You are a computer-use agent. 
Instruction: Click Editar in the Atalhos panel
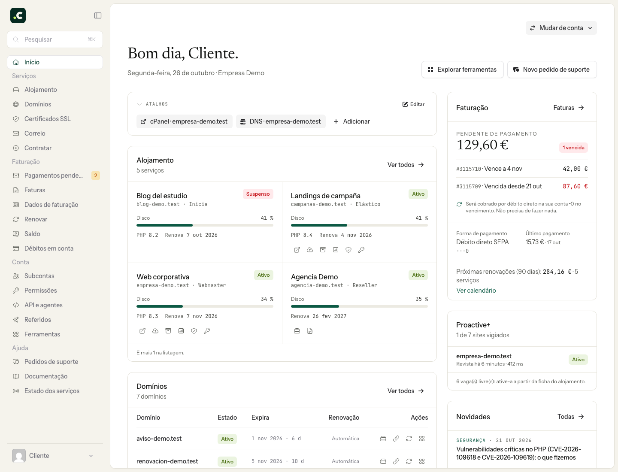click(413, 104)
